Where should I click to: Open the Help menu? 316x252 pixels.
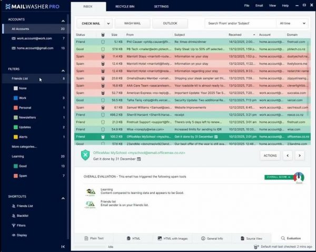point(285,6)
